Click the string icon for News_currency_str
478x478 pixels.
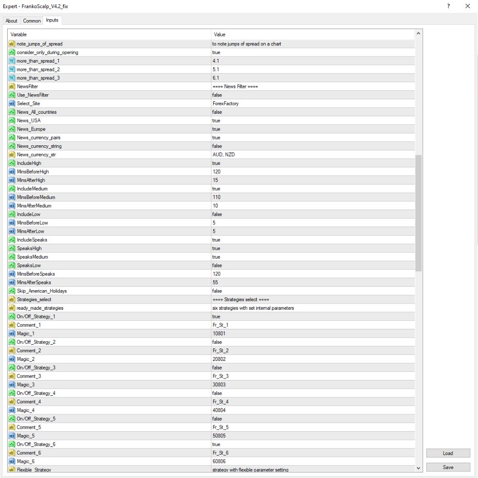[12, 155]
